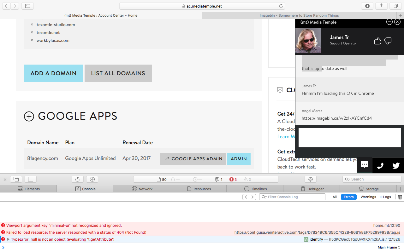
Task: Clear console log with trash icon
Action: [400, 197]
